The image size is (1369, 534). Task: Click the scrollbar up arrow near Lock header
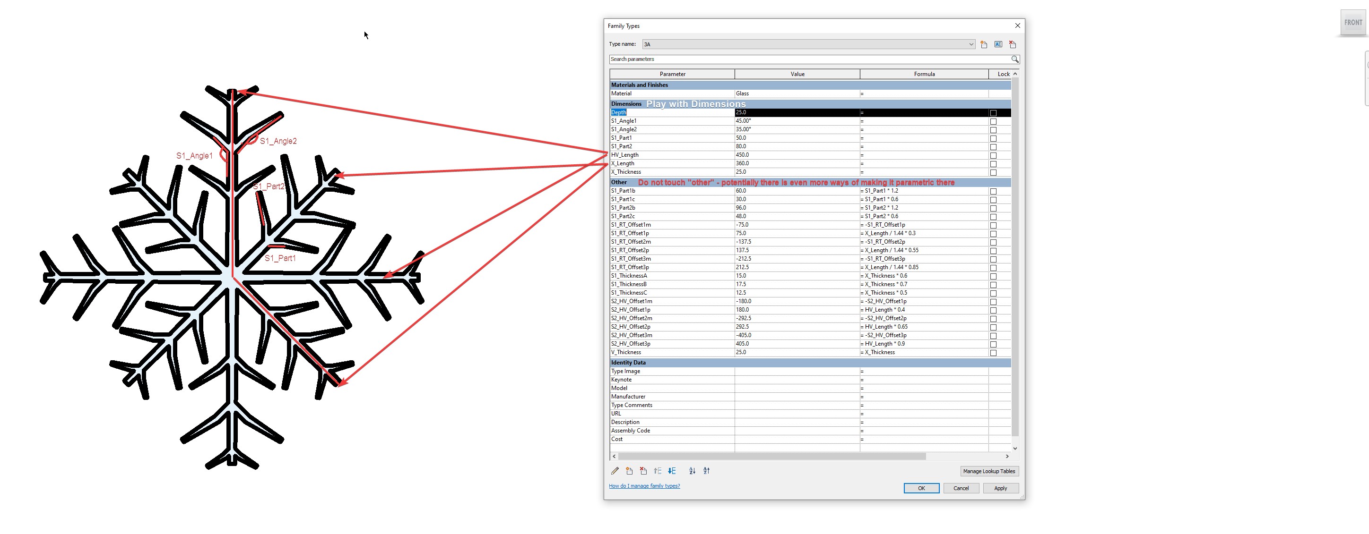click(x=1015, y=74)
